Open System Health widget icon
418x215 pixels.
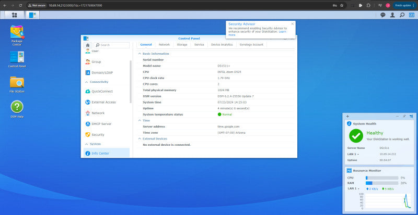(x=349, y=123)
